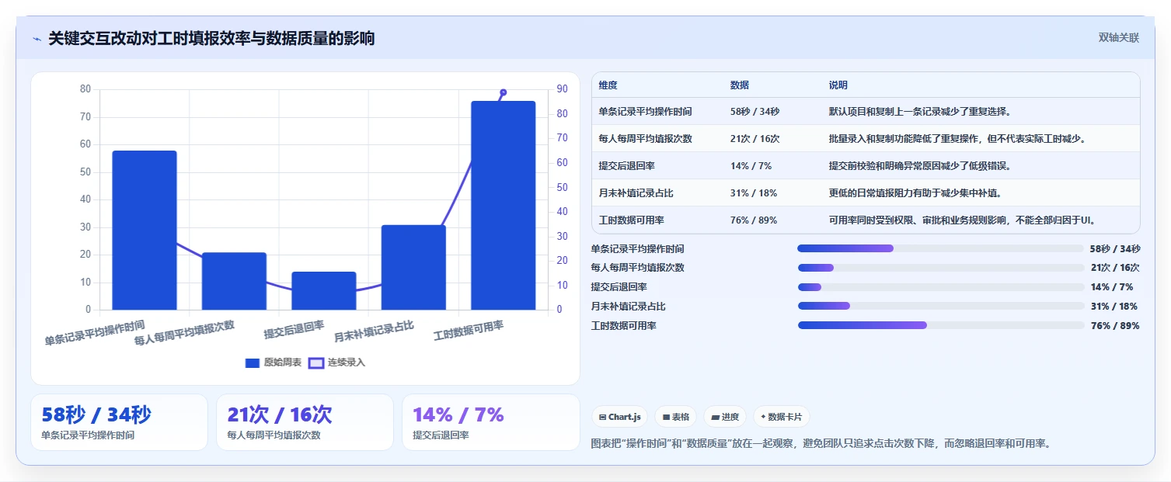Click the 每人每周平均填报次数 progress bar
Image resolution: width=1171 pixels, height=482 pixels.
940,268
